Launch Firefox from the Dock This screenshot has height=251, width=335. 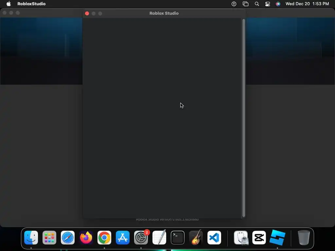tap(86, 237)
